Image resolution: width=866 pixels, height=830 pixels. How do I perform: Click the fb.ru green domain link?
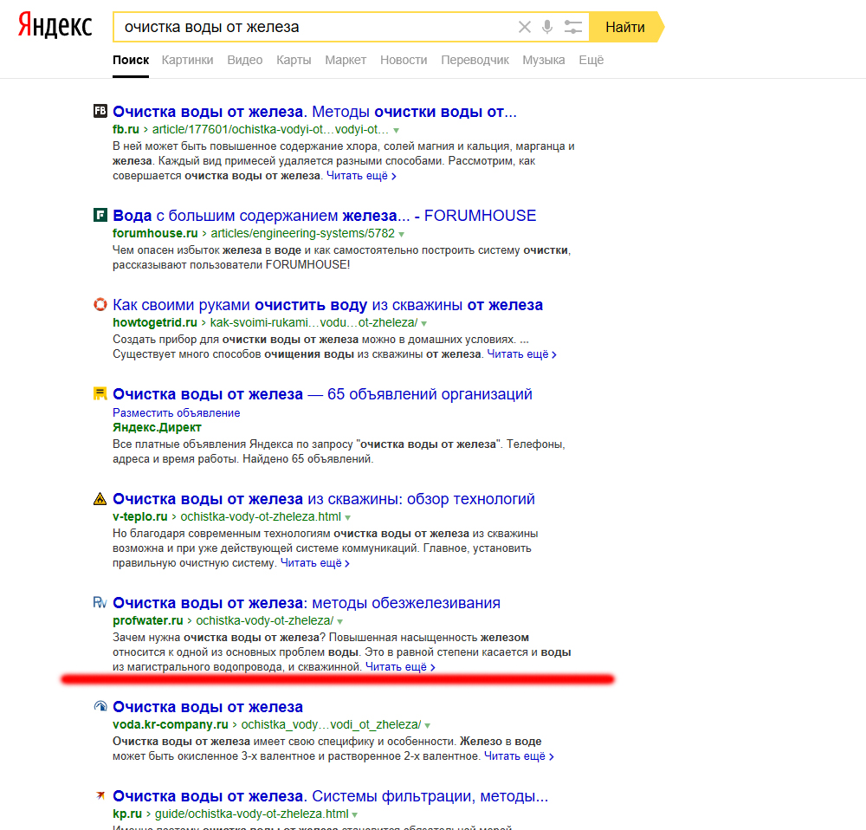(126, 129)
